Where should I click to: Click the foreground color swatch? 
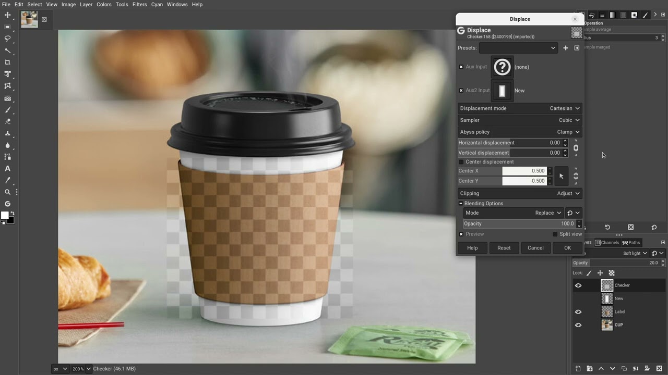(5, 215)
